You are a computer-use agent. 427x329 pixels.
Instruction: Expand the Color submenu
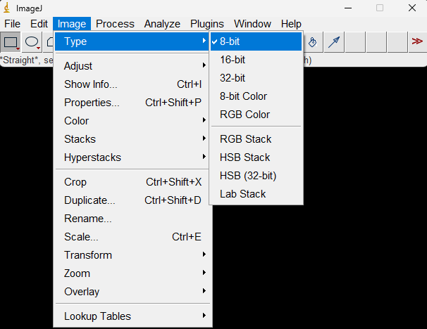point(132,121)
